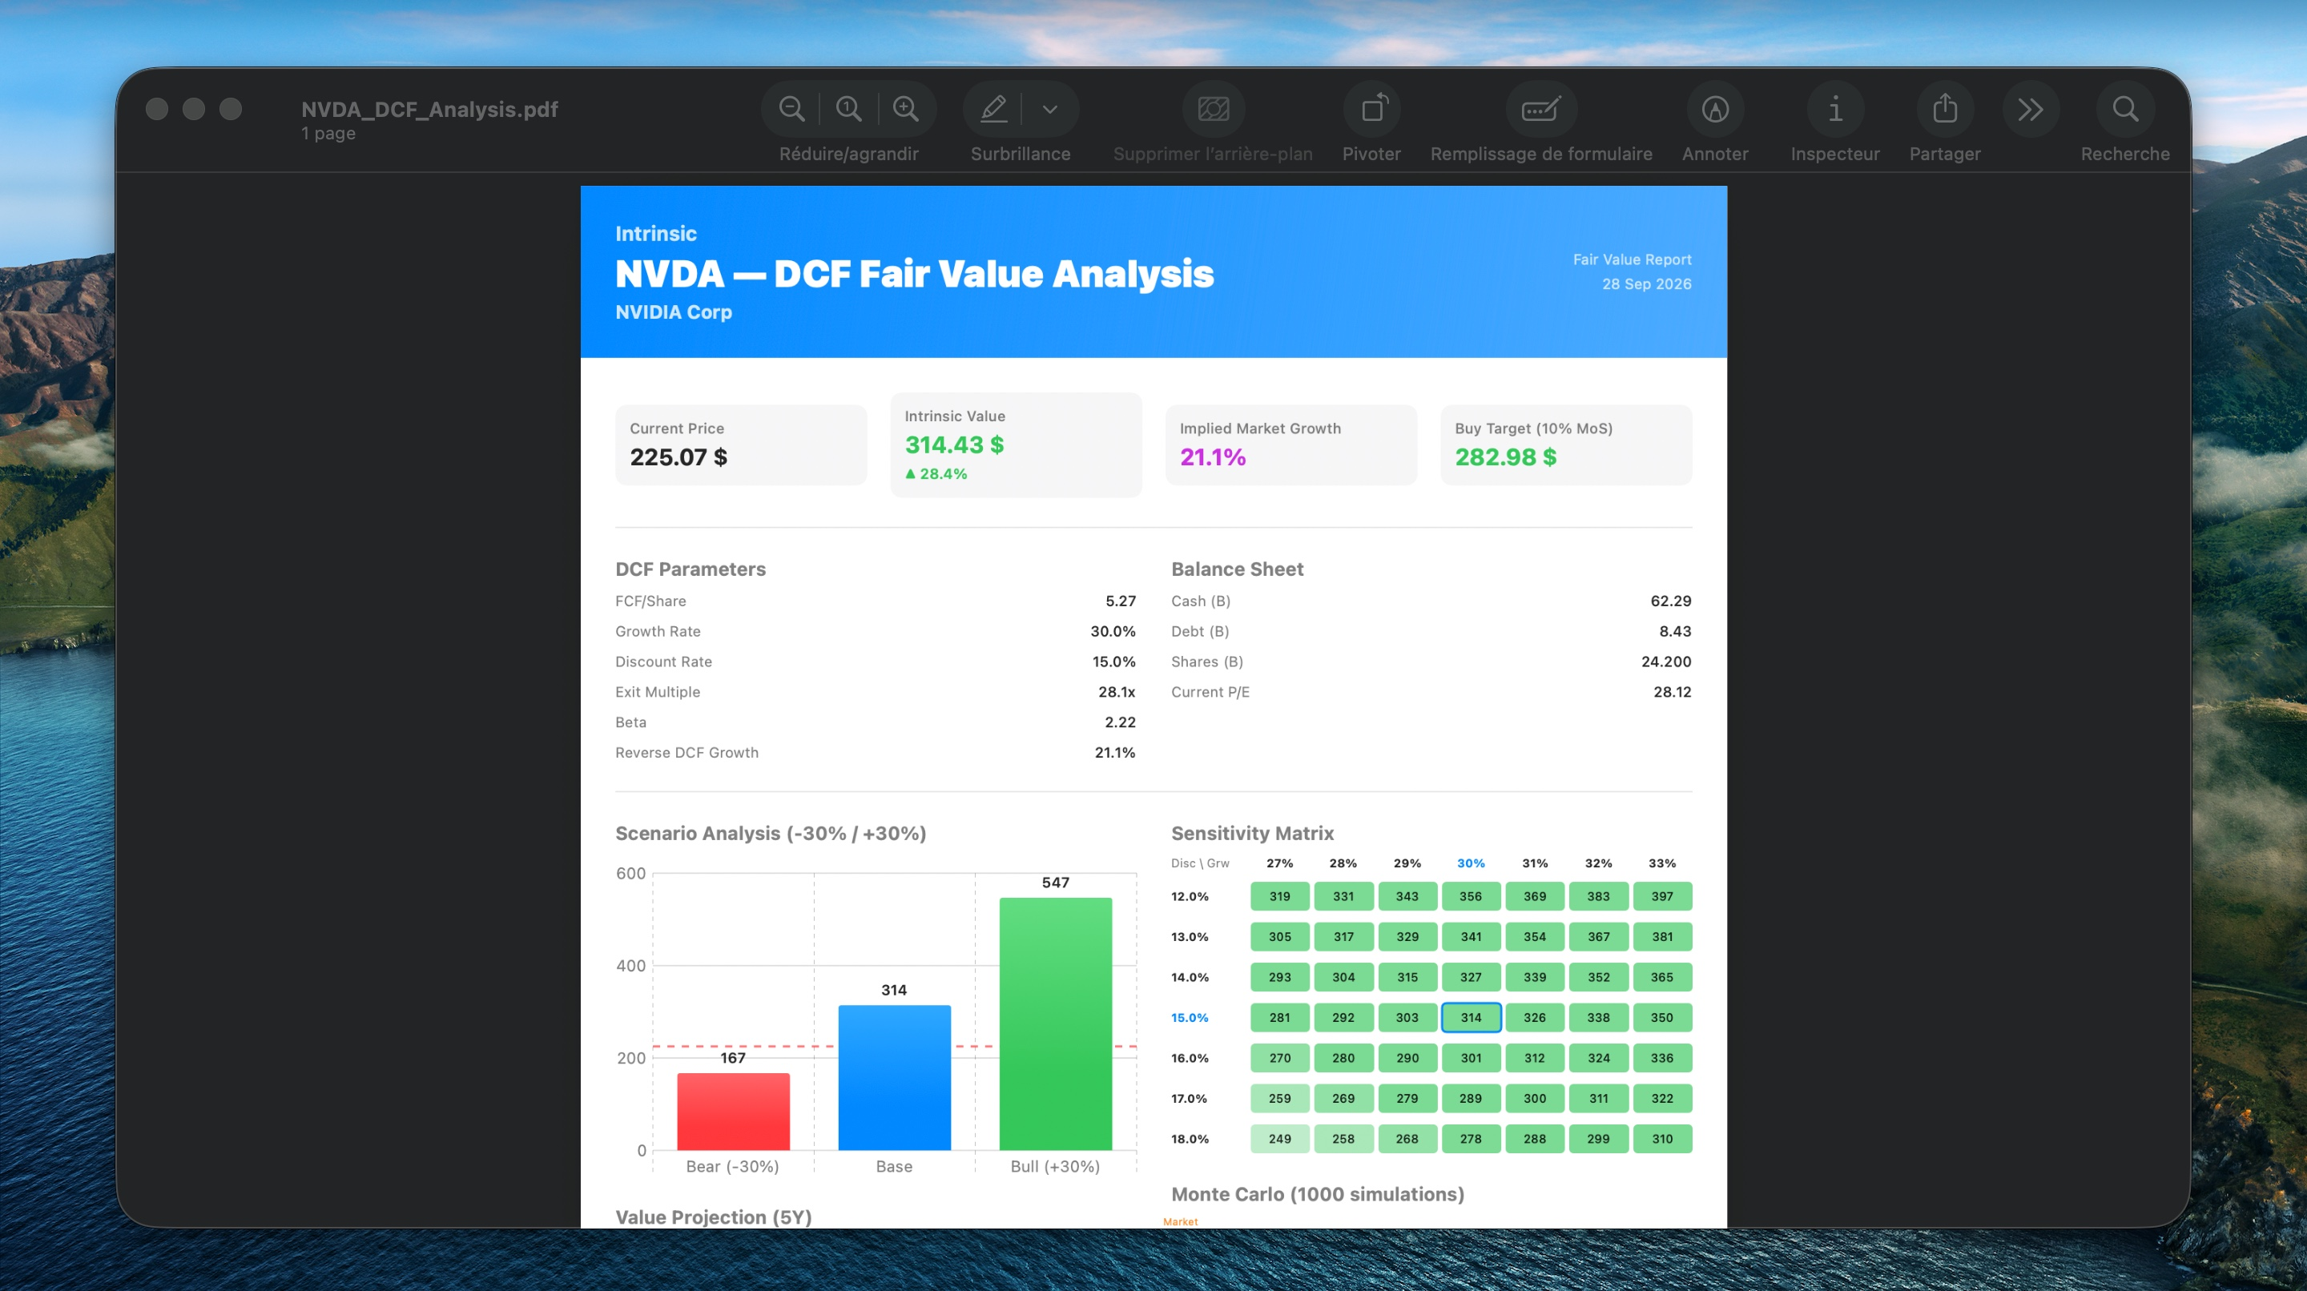Viewport: 2307px width, 1291px height.
Task: Open Recherche search field icon
Action: [2124, 109]
